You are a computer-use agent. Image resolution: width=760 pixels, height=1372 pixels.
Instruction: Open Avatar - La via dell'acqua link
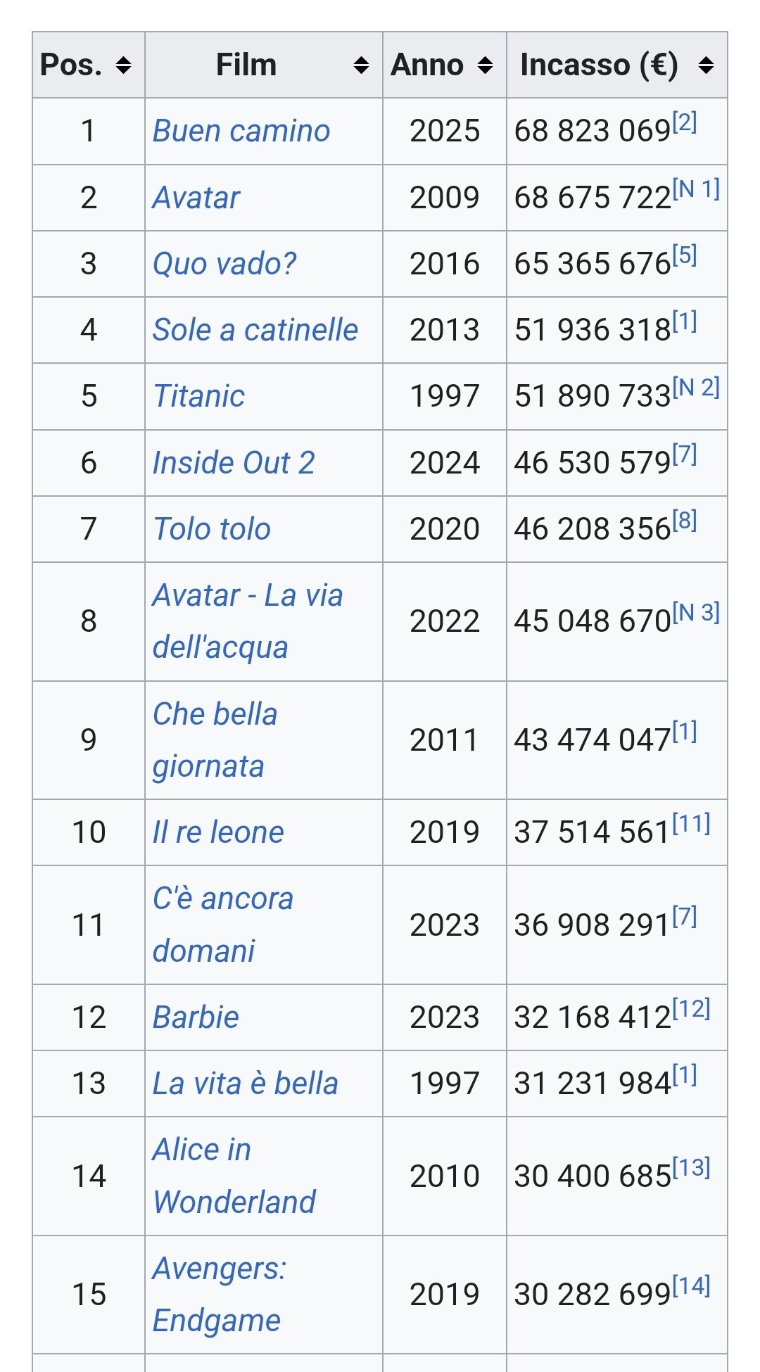[x=247, y=596]
